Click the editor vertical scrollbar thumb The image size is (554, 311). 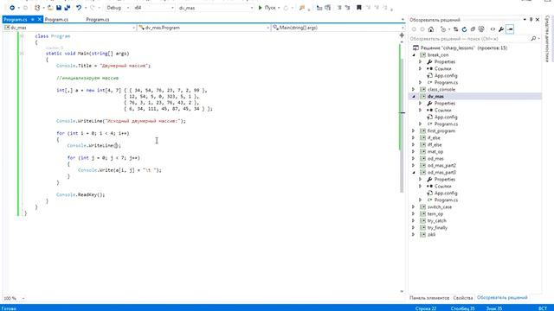(x=402, y=125)
